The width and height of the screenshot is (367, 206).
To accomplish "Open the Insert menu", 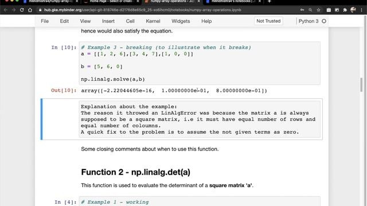I will coord(108,21).
